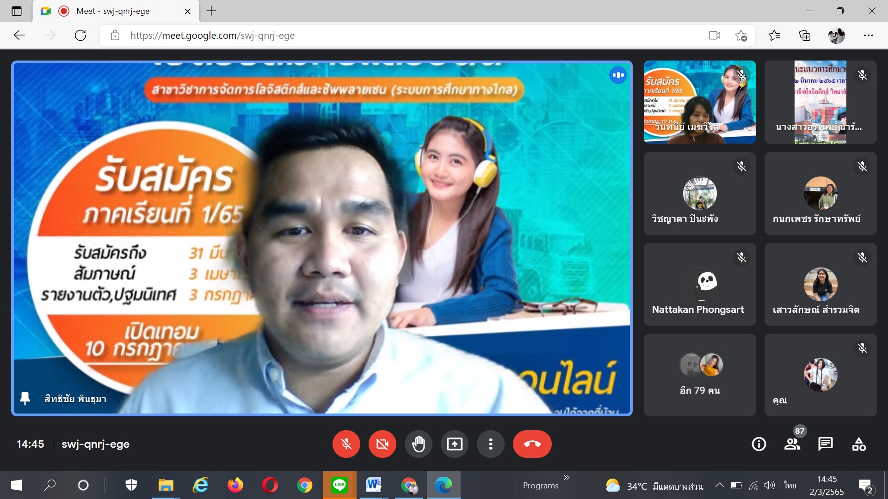The width and height of the screenshot is (888, 499).
Task: Click the browser Favorites star icon
Action: (x=774, y=36)
